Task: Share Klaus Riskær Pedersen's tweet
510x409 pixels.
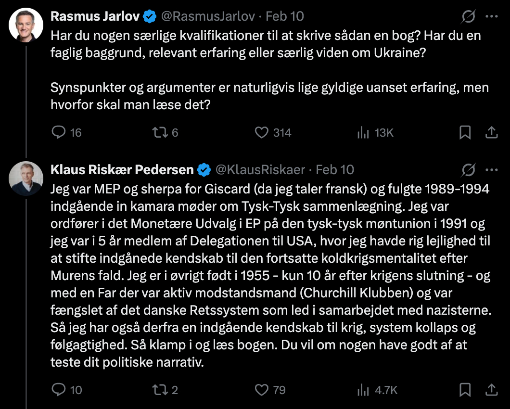Action: coord(491,389)
